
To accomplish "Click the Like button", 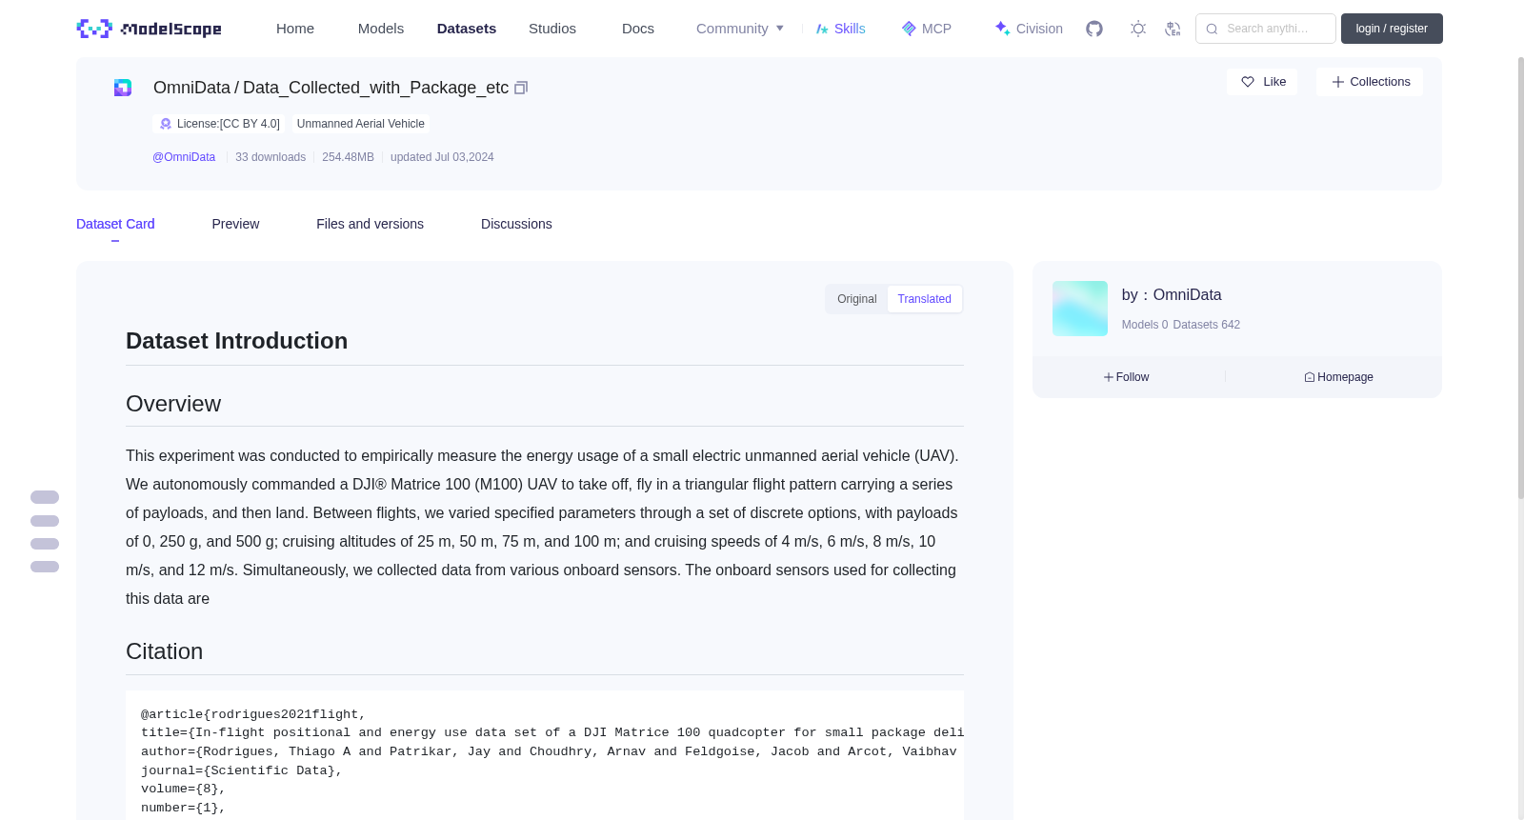I will pyautogui.click(x=1262, y=82).
